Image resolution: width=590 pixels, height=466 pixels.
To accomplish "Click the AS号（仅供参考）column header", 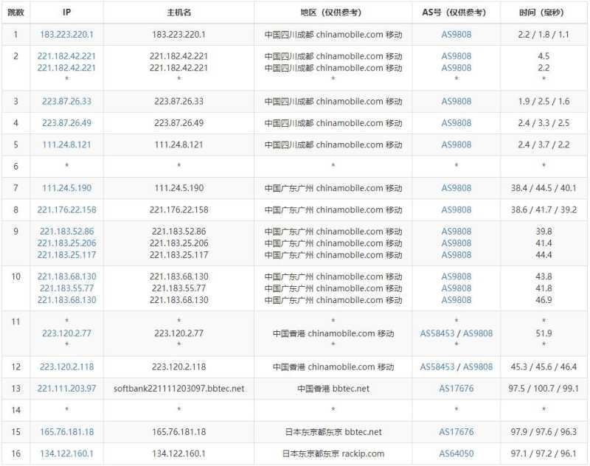I will point(456,13).
